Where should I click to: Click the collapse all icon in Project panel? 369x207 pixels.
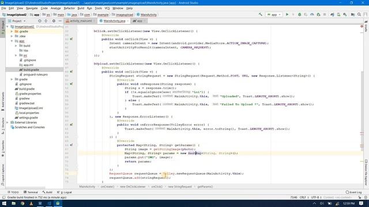(46, 21)
